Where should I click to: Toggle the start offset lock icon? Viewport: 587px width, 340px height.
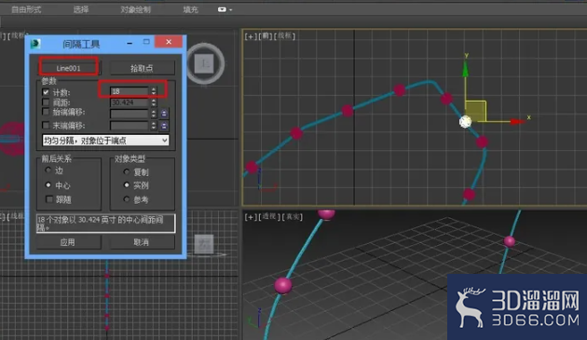(164, 114)
